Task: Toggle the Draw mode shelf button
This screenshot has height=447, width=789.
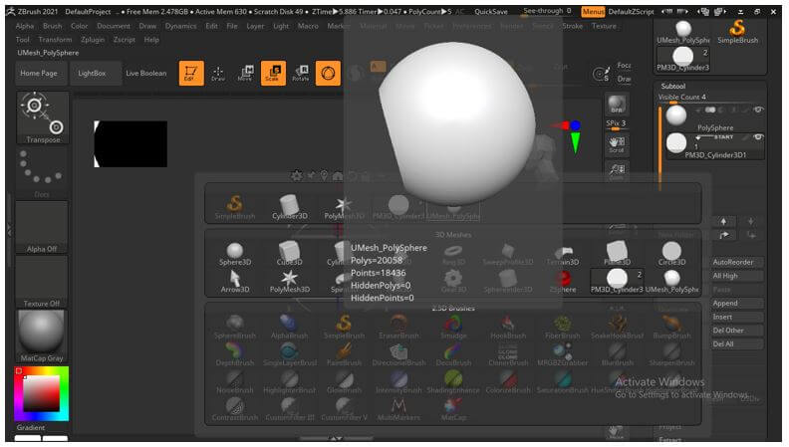Action: tap(218, 73)
